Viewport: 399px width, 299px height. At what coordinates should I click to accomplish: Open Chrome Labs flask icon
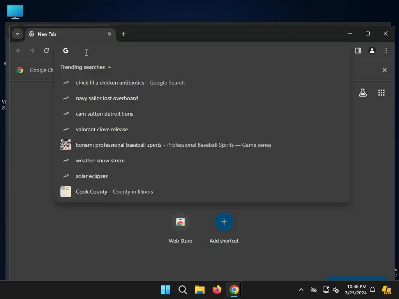[x=363, y=93]
